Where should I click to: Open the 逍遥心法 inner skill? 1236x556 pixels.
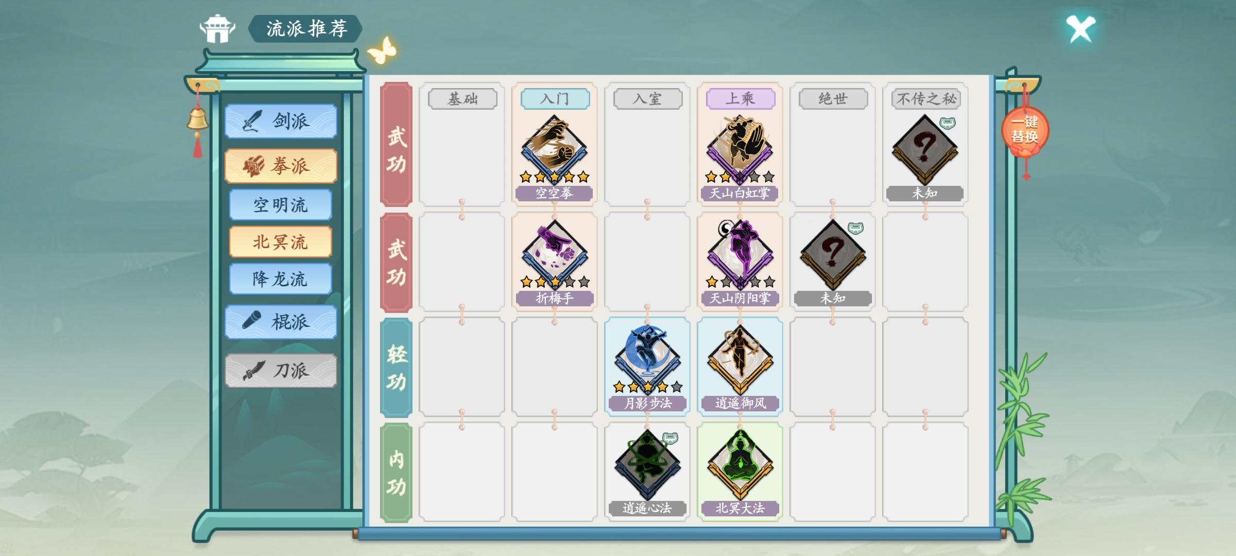(647, 465)
